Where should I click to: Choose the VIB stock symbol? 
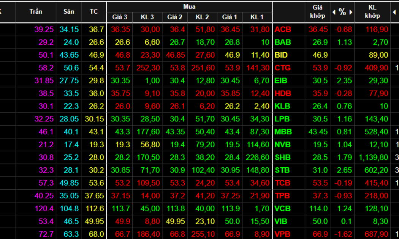click(281, 221)
